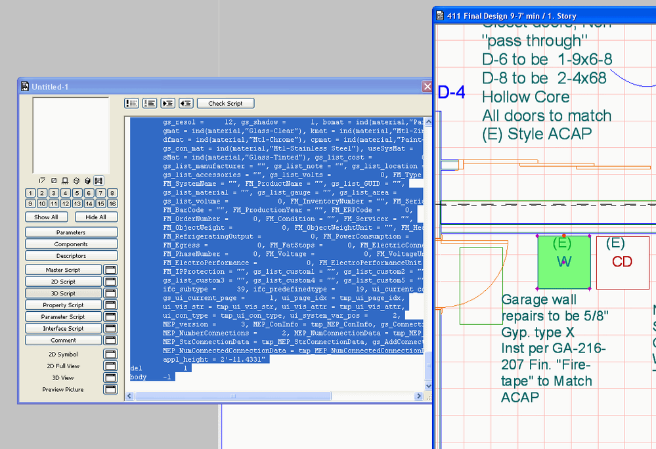Select the shaded 3D cube display icon

(87, 181)
